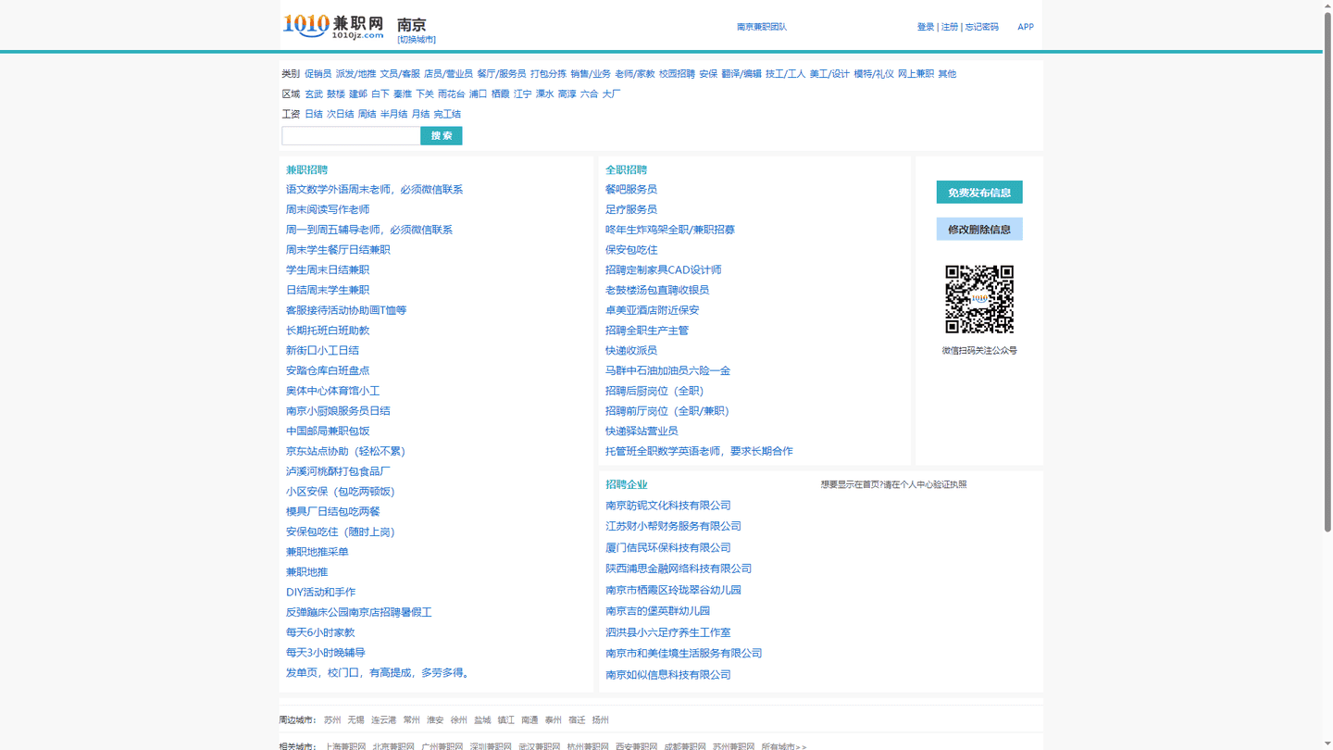Filter by 周结 weekly pay
The image size is (1333, 750).
click(367, 115)
